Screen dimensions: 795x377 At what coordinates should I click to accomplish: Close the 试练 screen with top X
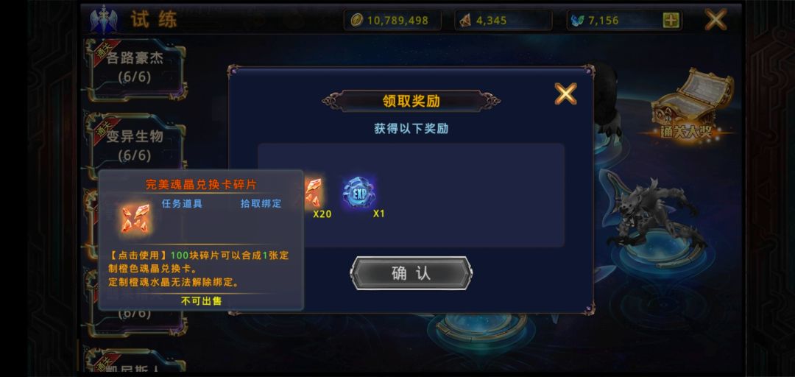(715, 19)
